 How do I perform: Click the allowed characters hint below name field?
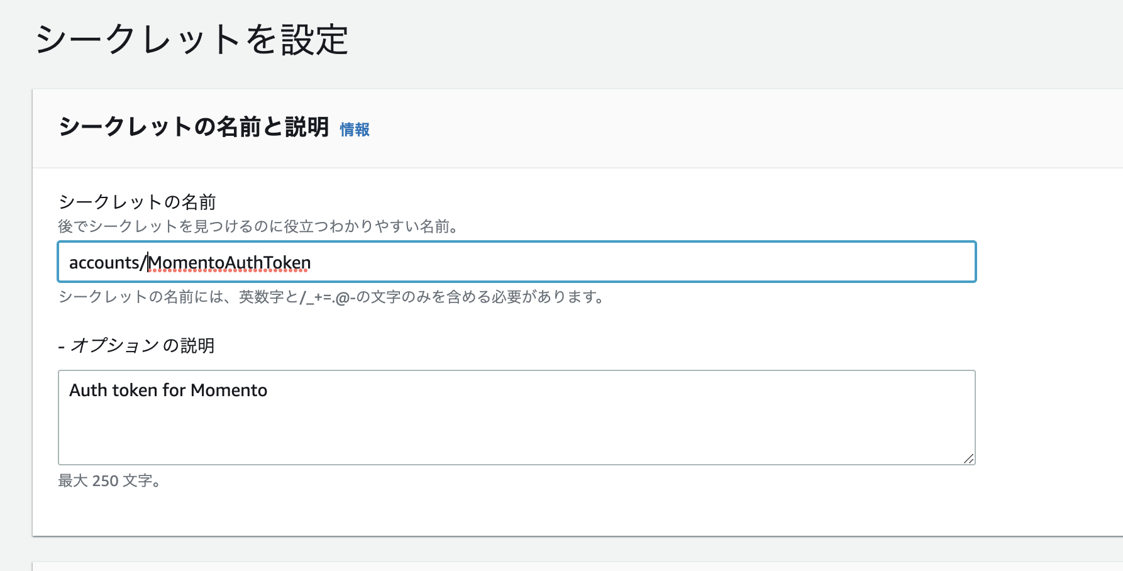[331, 297]
